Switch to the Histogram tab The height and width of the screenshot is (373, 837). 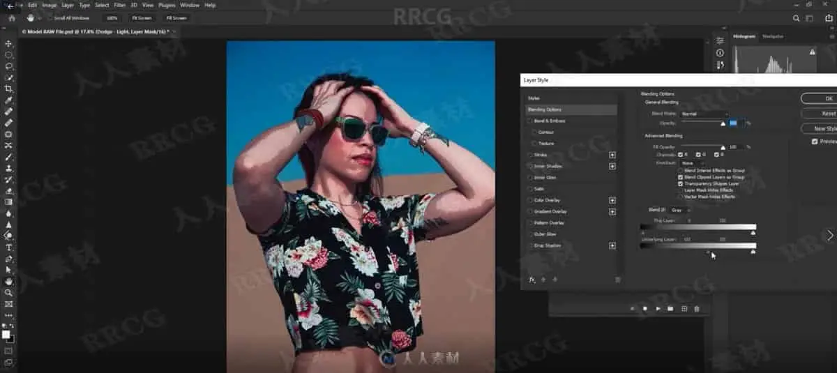[x=744, y=36]
